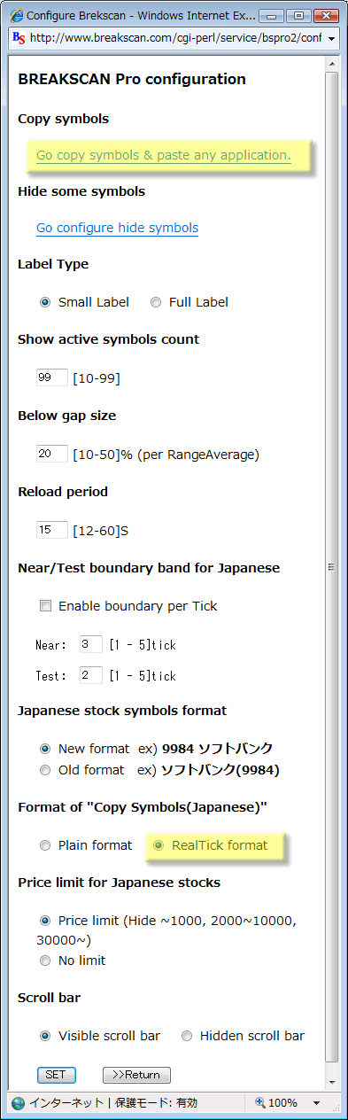The height and width of the screenshot is (1120, 348).
Task: Click the Internet zone globe icon
Action: pyautogui.click(x=18, y=1103)
